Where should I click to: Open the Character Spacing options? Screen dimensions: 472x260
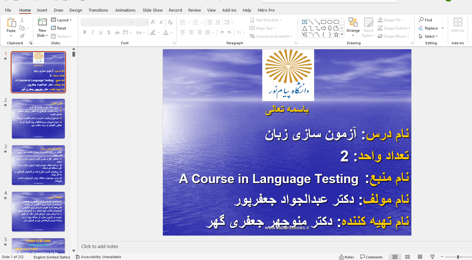click(127, 32)
